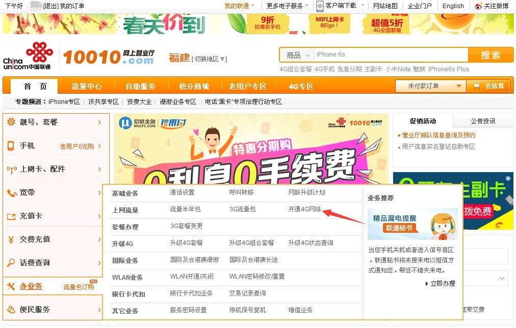Expand the 更多电子服务 dropdown

point(288,6)
